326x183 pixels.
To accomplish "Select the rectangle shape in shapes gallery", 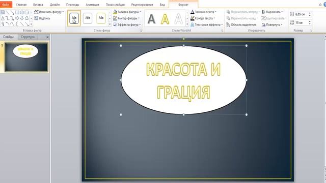I will [x=17, y=12].
